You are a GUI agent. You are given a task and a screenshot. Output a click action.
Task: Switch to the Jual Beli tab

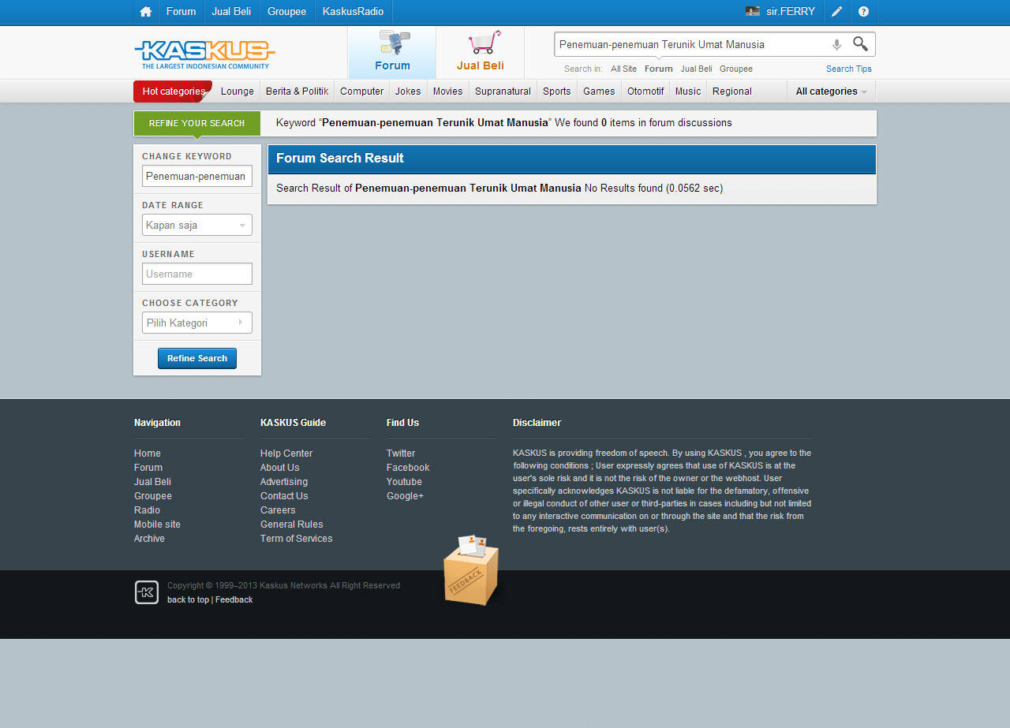pos(480,52)
